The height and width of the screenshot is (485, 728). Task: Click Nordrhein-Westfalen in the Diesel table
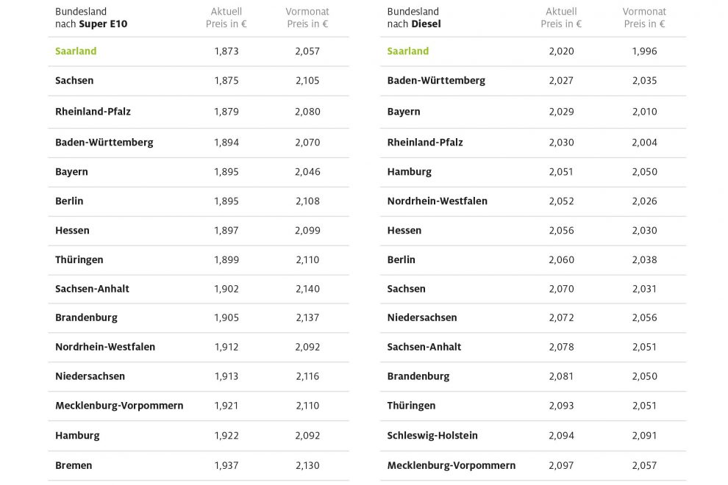(438, 201)
